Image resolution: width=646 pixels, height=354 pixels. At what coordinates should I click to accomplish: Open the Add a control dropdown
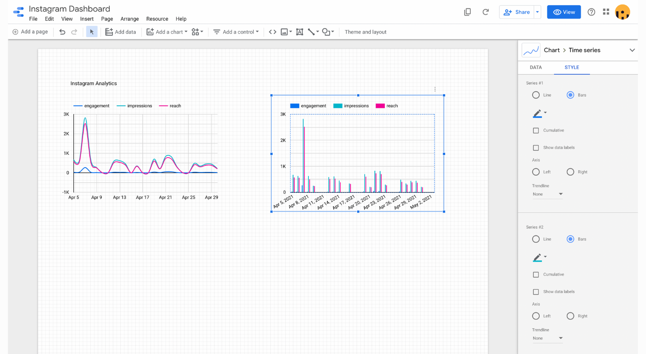(x=236, y=32)
